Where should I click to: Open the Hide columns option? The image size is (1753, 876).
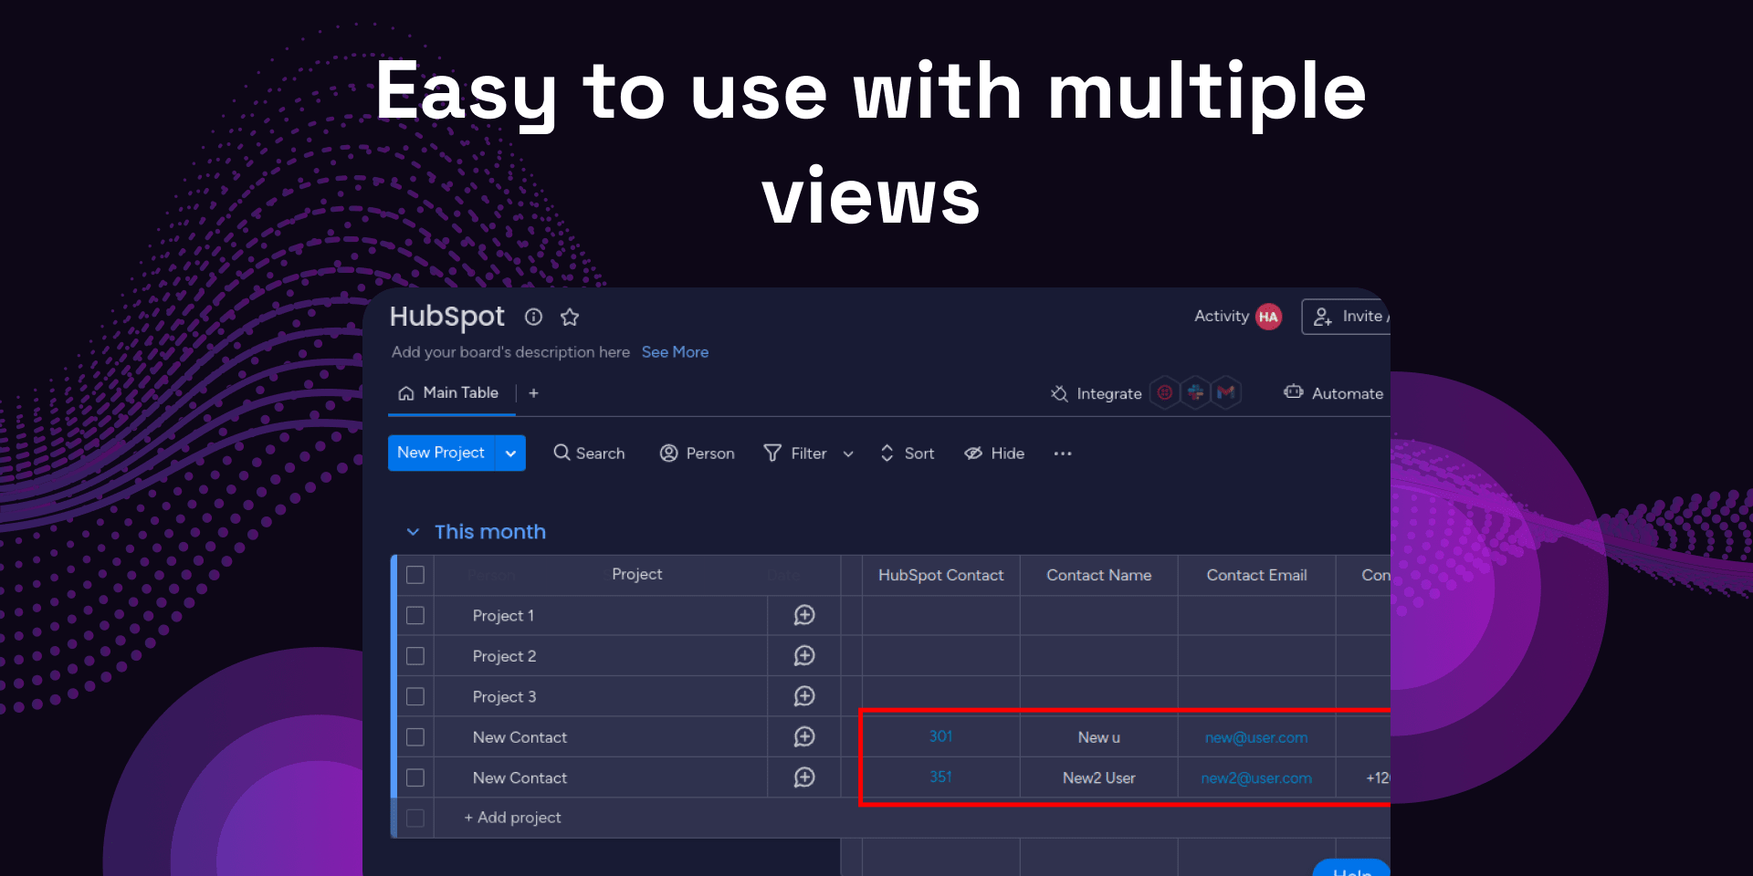tap(994, 454)
